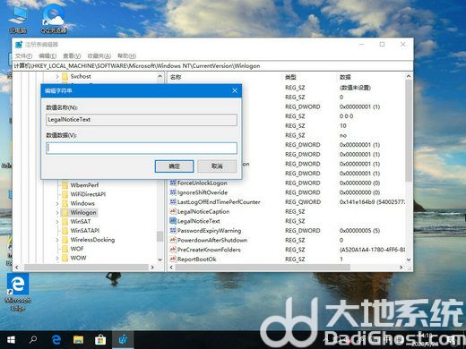466x349 pixels.
Task: Click tree pane vertical scrollbar down arrow
Action: pos(160,260)
